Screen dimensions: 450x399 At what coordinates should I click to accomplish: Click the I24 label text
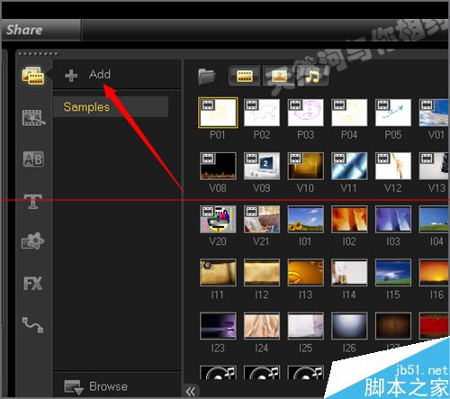(x=261, y=349)
